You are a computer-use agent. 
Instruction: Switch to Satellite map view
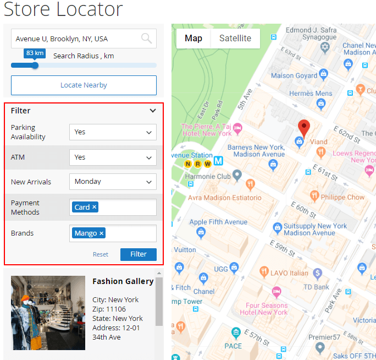pyautogui.click(x=235, y=39)
